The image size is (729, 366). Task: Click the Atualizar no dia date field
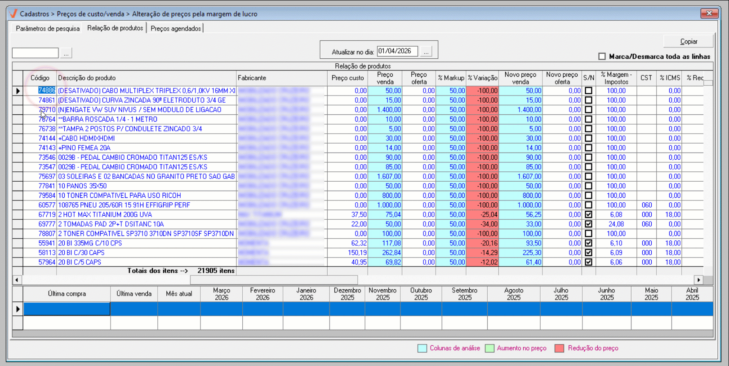tap(397, 52)
